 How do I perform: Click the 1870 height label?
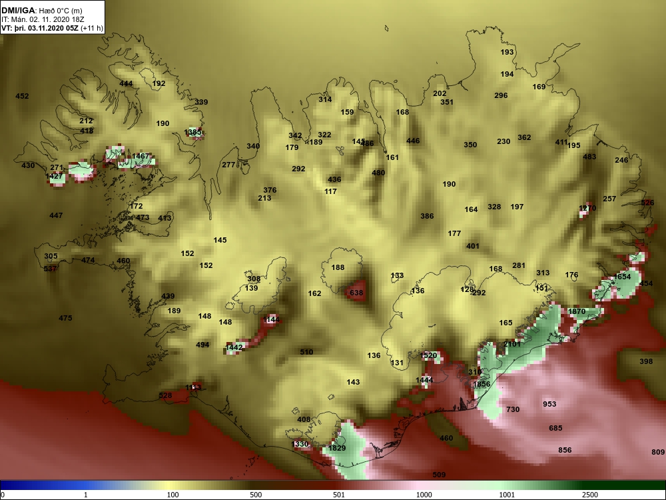(x=577, y=311)
